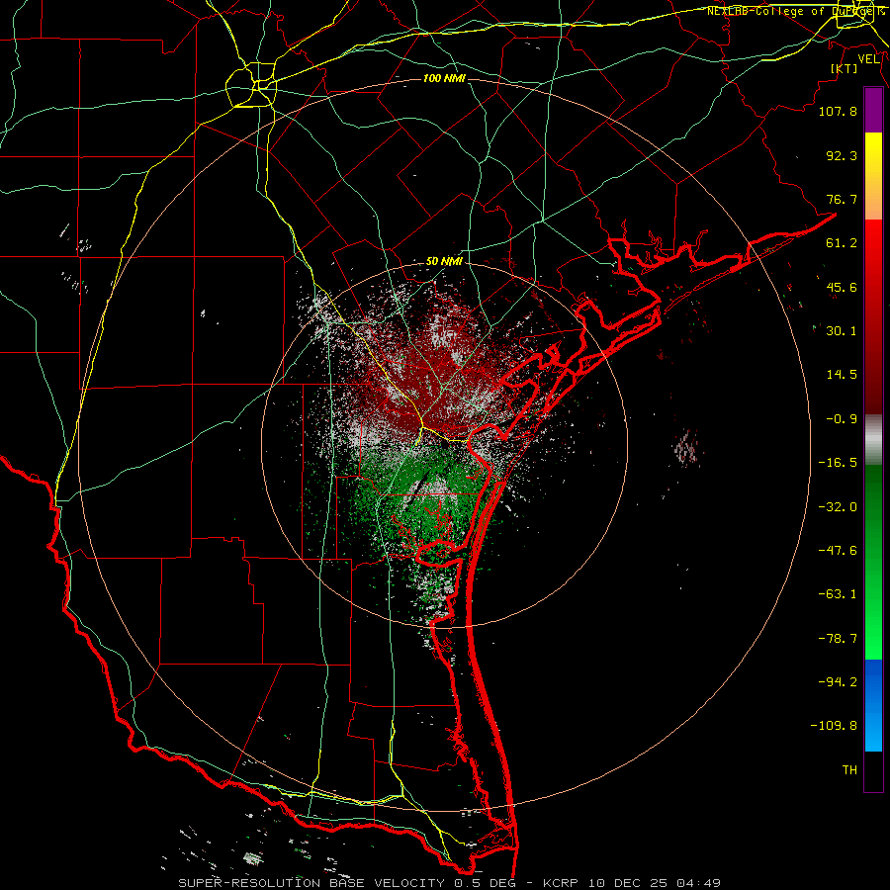Click the -94.2 legend value
The image size is (890, 890).
coord(838,682)
